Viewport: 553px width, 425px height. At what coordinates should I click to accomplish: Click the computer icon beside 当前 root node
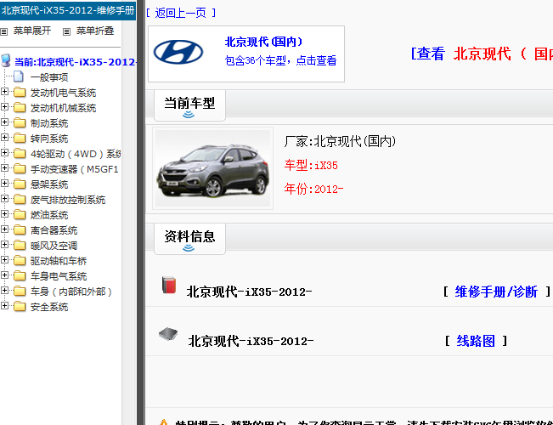tap(6, 60)
